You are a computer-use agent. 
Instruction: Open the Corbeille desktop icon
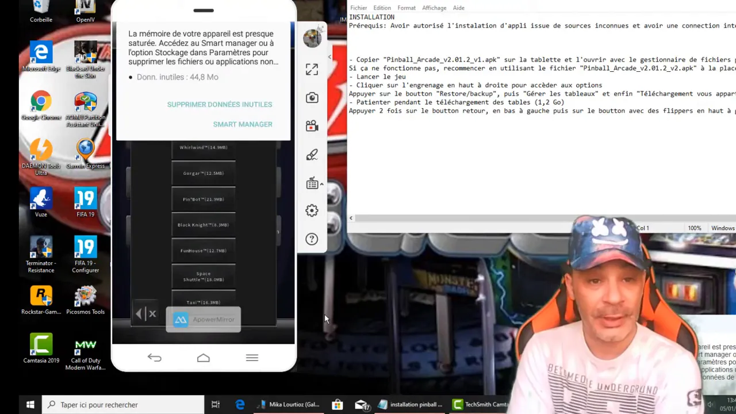(41, 11)
